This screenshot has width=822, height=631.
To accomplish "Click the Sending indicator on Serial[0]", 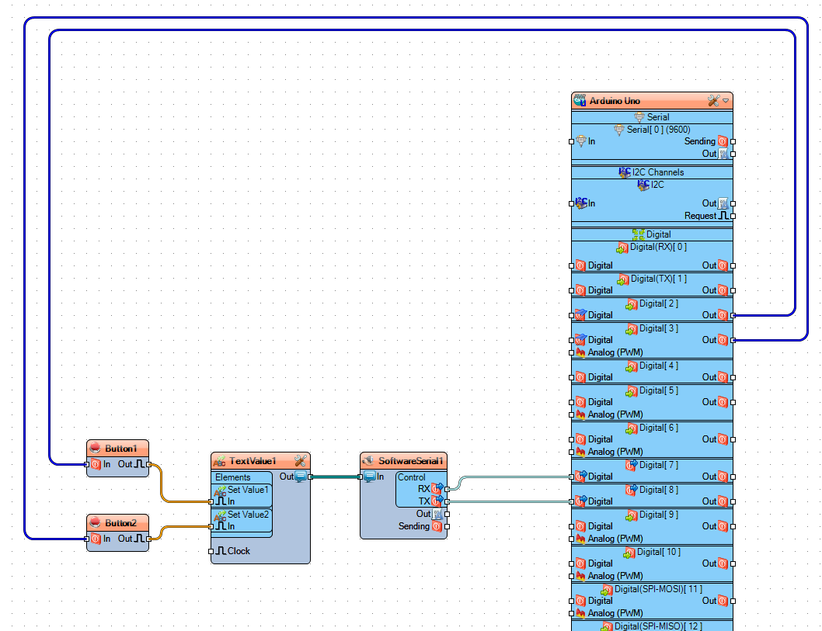I will coord(723,141).
